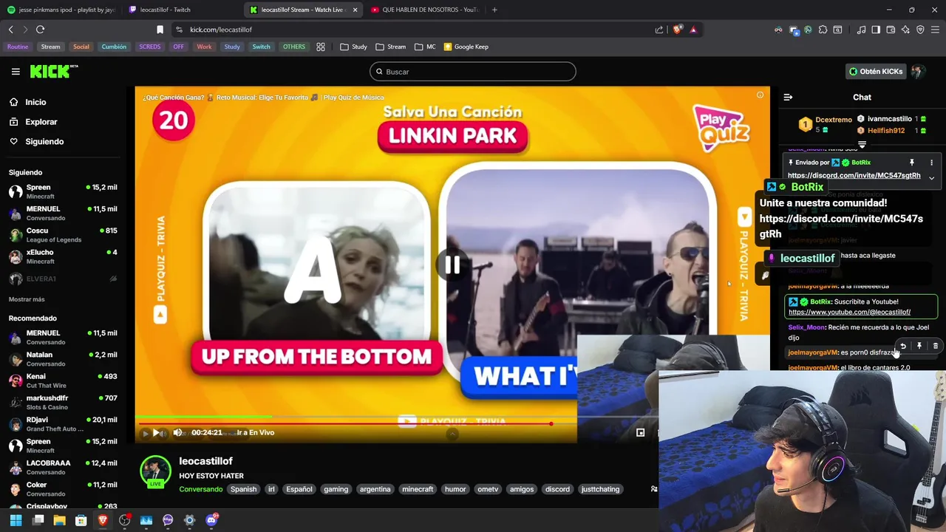Click leocastillof streamer avatar
946x532 pixels.
click(x=155, y=472)
